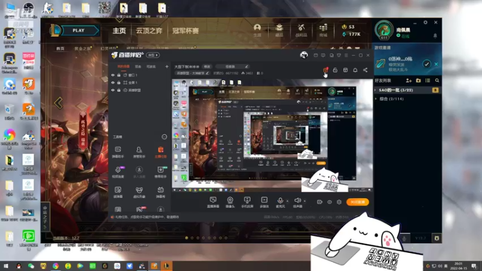Click the 模式 mode button beside logo
The width and height of the screenshot is (482, 271).
153,55
